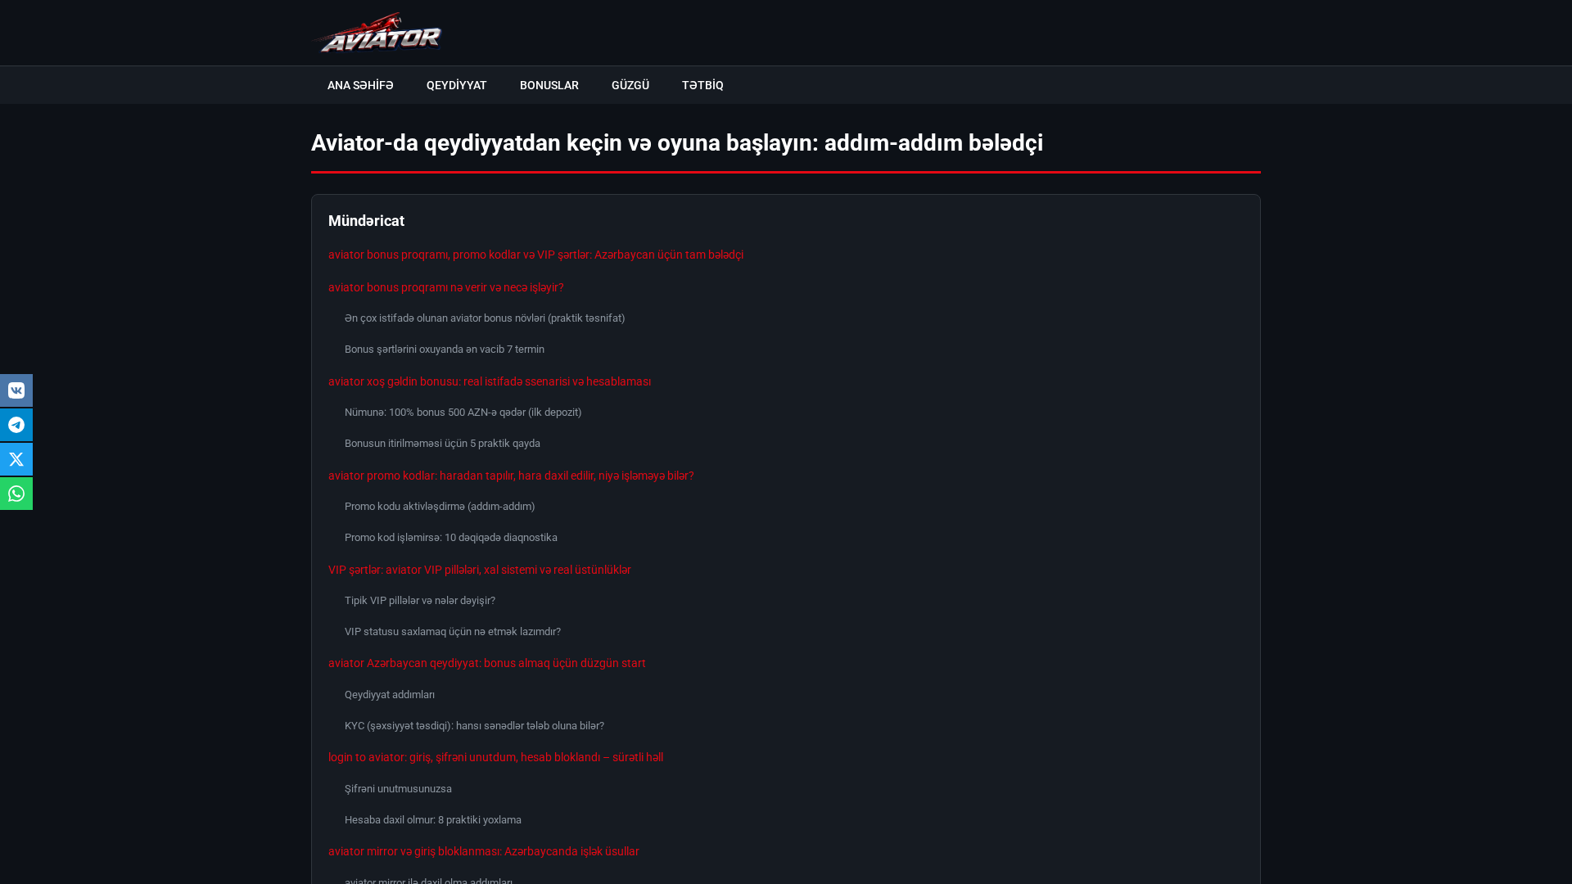The image size is (1572, 884).
Task: Open 'aviator bonus proqramı, promo kodlar və VIP şərtlər' link
Action: click(535, 255)
